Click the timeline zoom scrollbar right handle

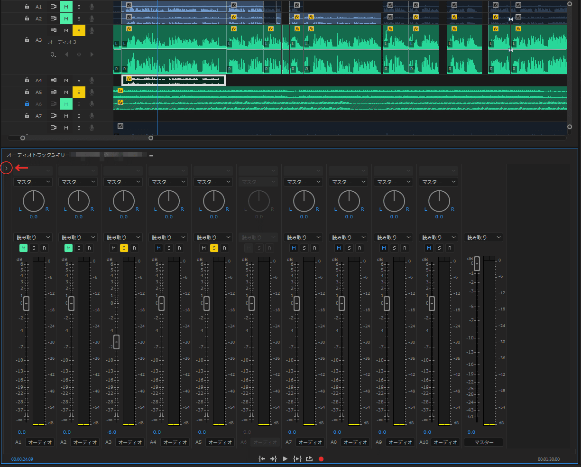(151, 138)
